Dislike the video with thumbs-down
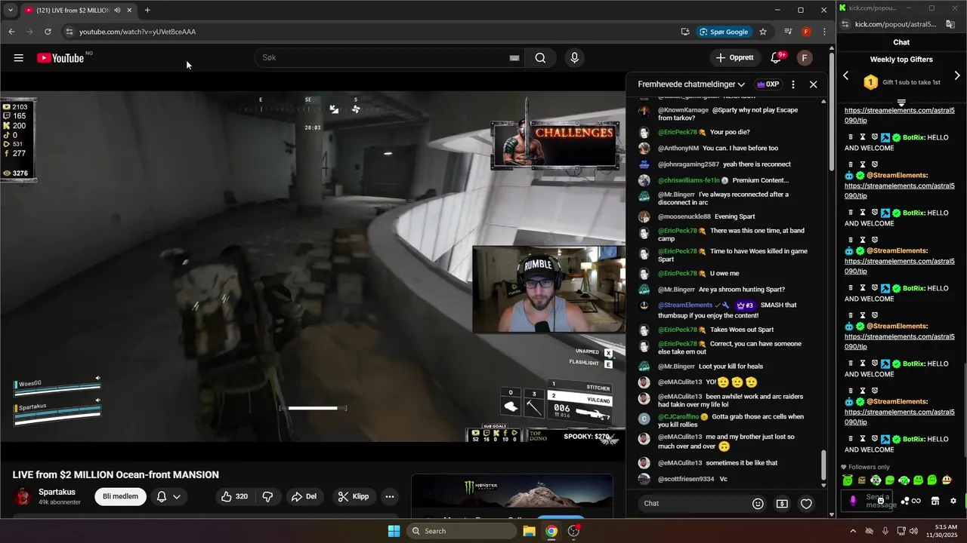Image resolution: width=967 pixels, height=543 pixels. [267, 496]
